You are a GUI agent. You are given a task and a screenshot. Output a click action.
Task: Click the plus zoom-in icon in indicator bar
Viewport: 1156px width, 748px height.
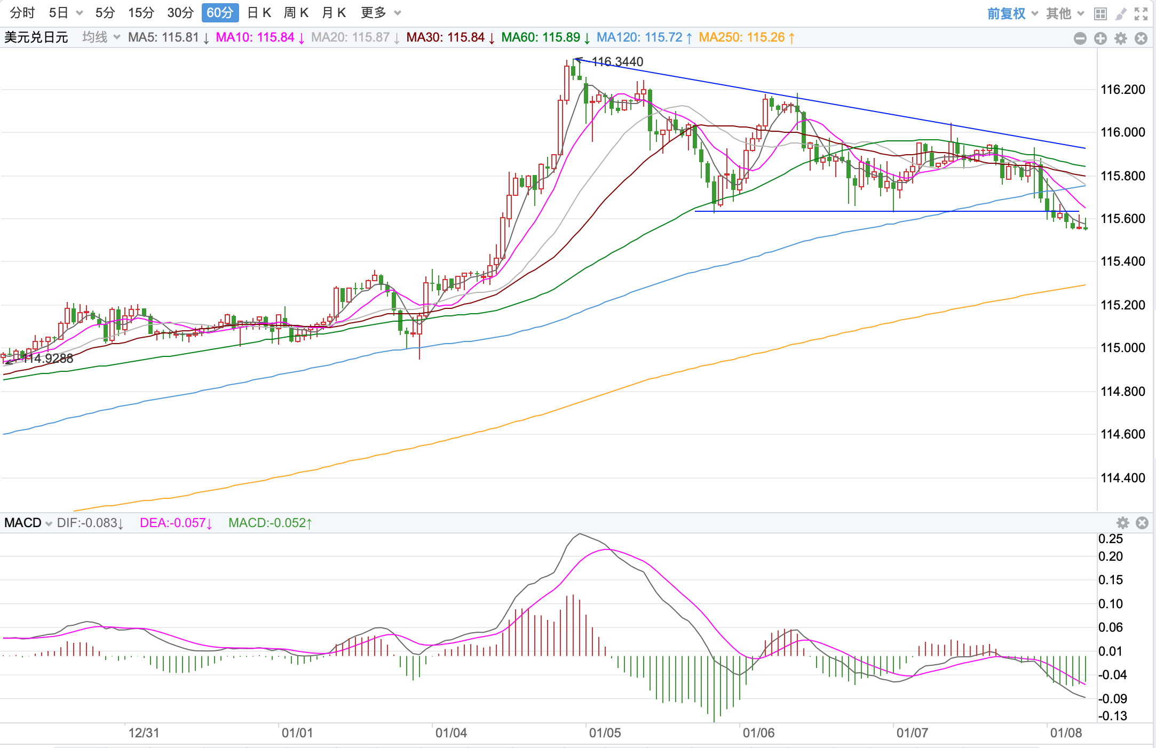click(1100, 38)
